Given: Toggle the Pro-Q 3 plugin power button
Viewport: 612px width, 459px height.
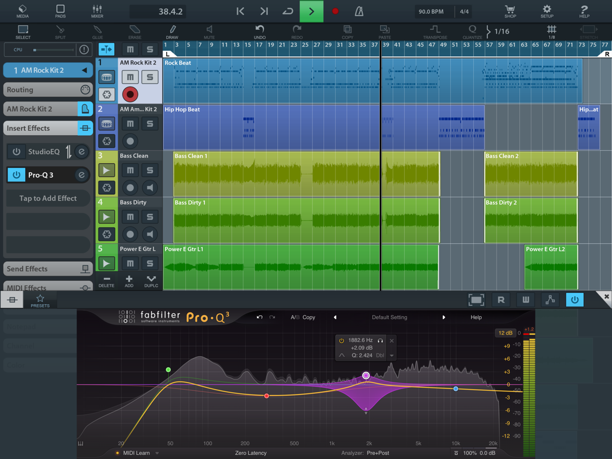Looking at the screenshot, I should point(18,175).
